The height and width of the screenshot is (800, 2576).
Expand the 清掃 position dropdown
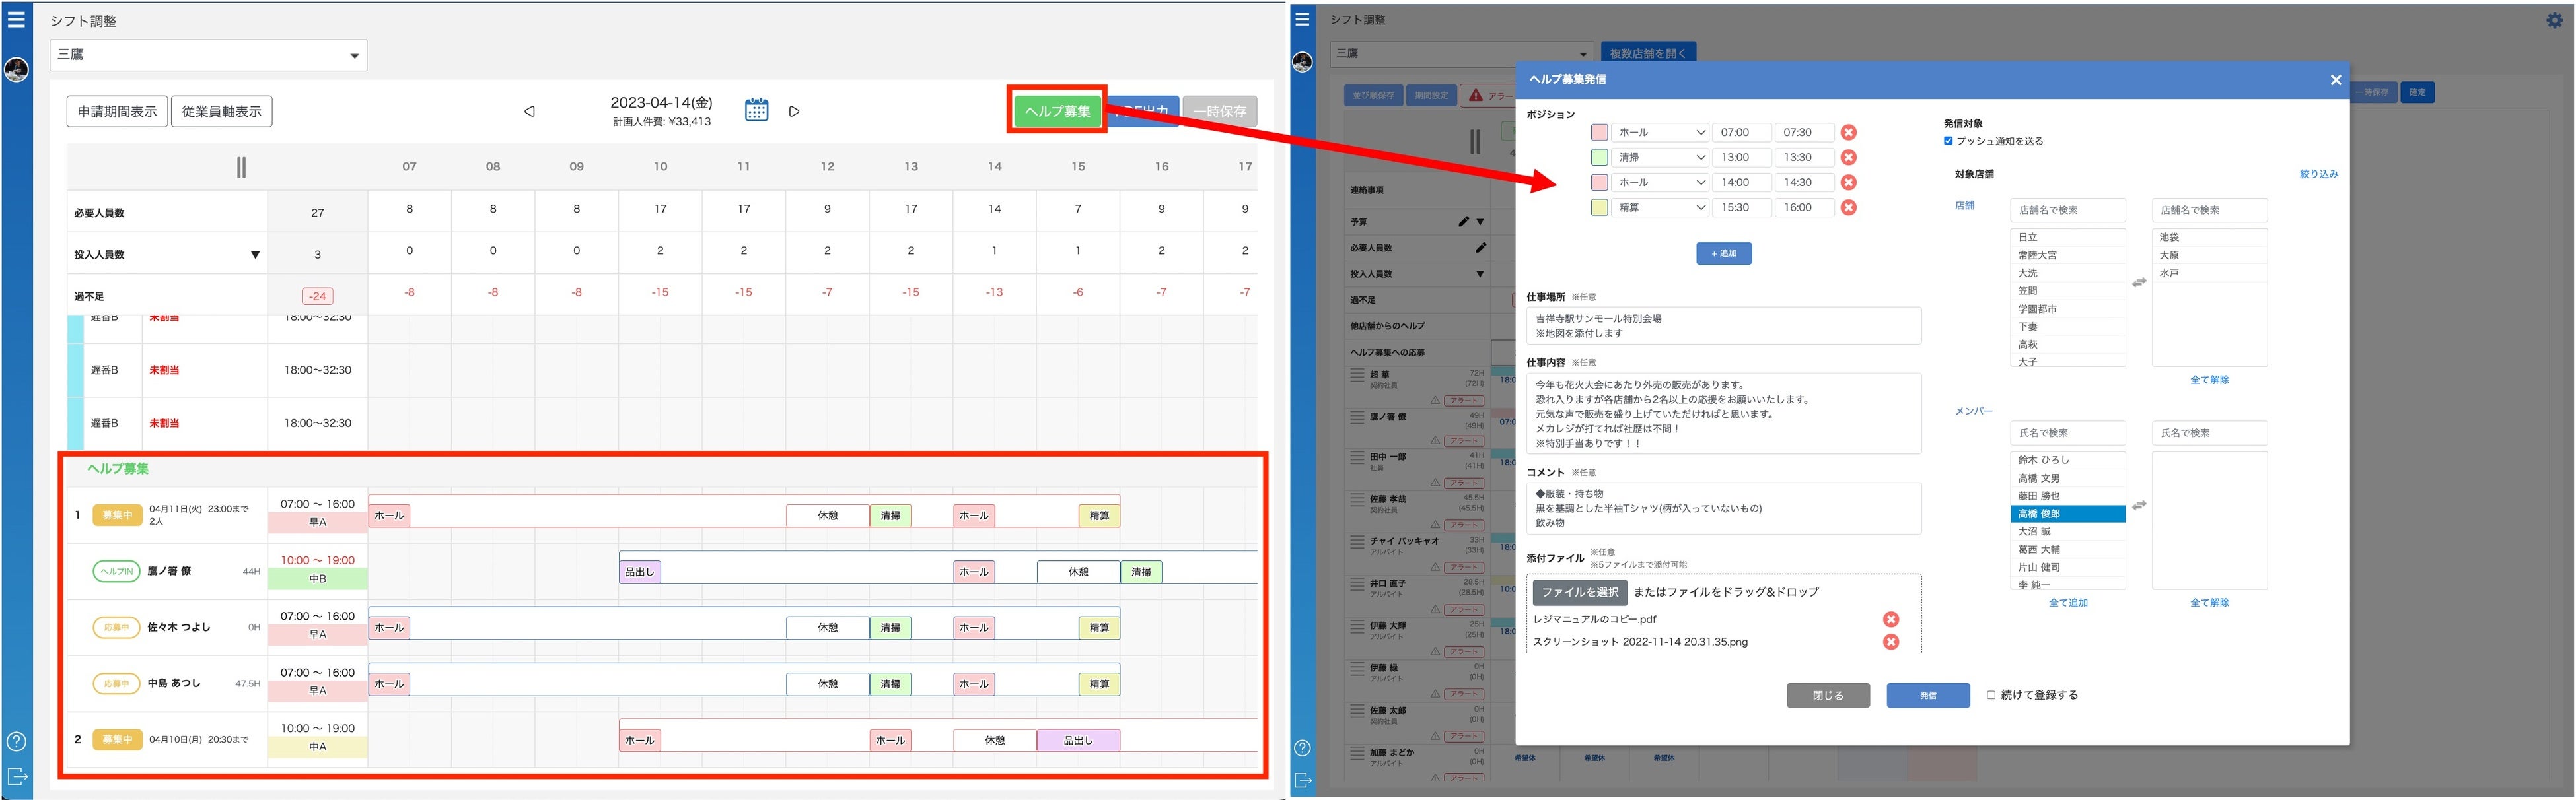pos(1660,158)
